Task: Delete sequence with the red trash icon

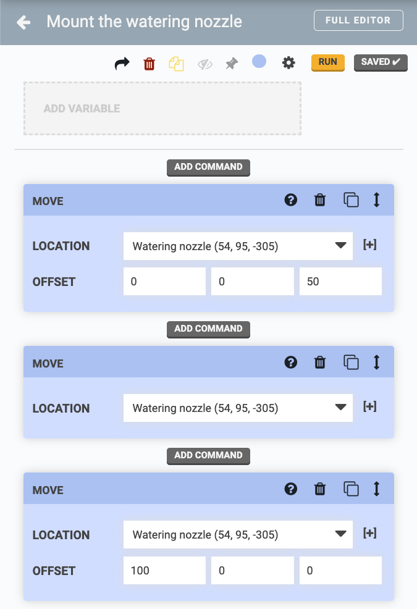Action: pyautogui.click(x=149, y=63)
